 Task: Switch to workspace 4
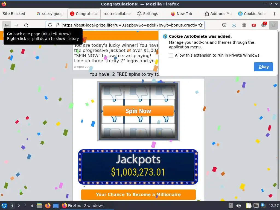point(32,206)
